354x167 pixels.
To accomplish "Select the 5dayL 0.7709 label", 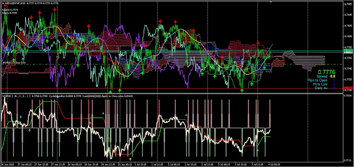I will click(10, 13).
